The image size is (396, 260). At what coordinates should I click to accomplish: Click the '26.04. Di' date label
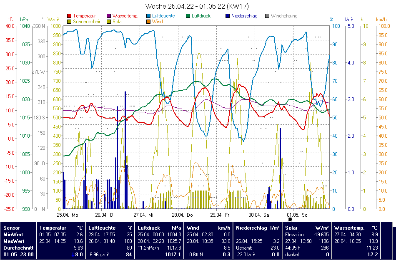pyautogui.click(x=105, y=215)
